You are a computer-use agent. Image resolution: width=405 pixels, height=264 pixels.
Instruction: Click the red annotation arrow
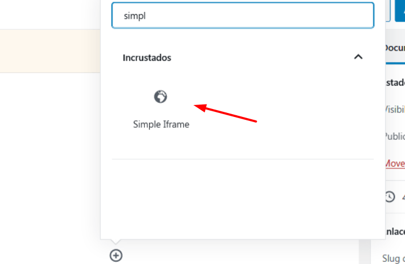[225, 113]
